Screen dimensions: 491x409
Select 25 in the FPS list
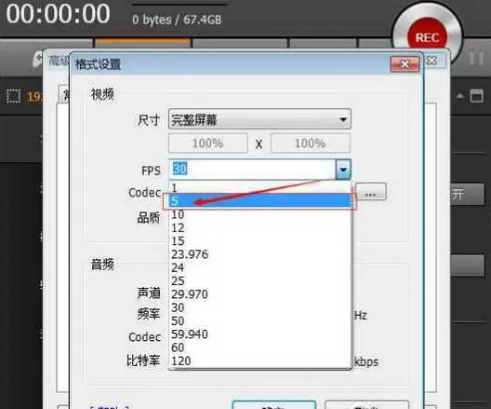[x=259, y=281]
